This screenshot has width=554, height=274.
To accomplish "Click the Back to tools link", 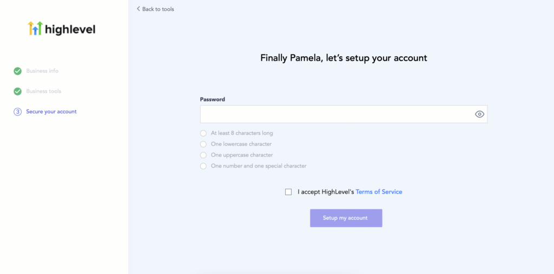I will click(x=158, y=9).
